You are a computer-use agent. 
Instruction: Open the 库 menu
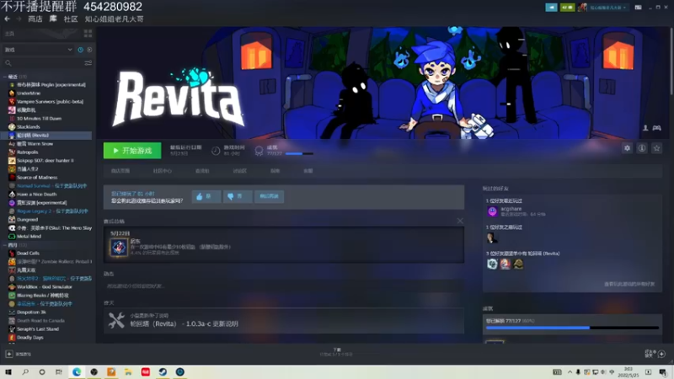[x=53, y=19]
